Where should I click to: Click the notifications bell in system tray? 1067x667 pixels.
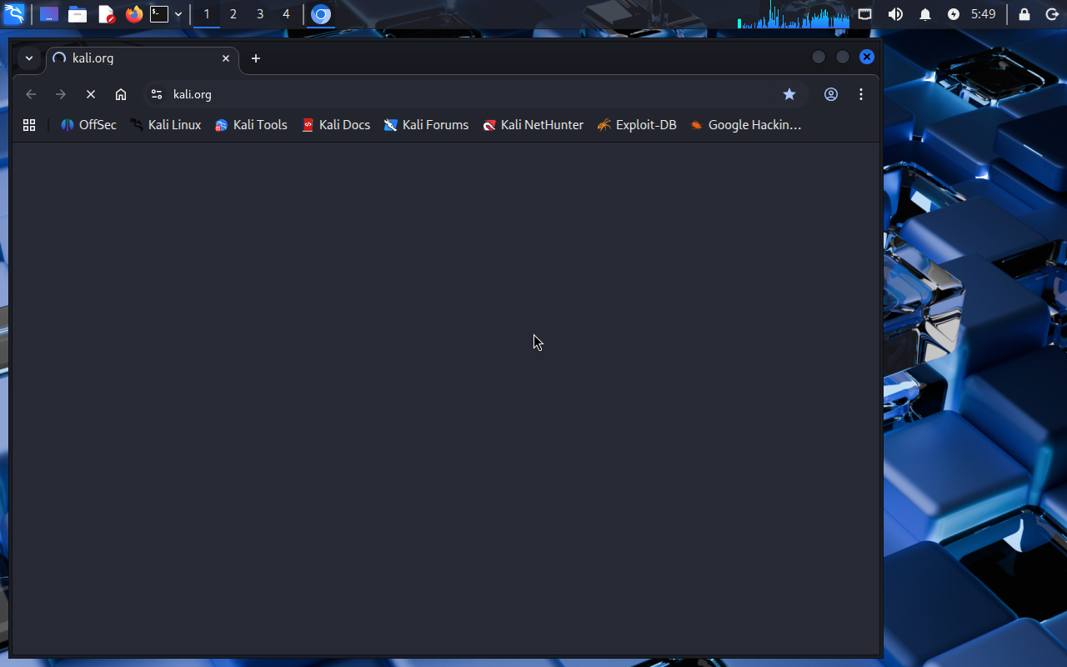tap(925, 14)
